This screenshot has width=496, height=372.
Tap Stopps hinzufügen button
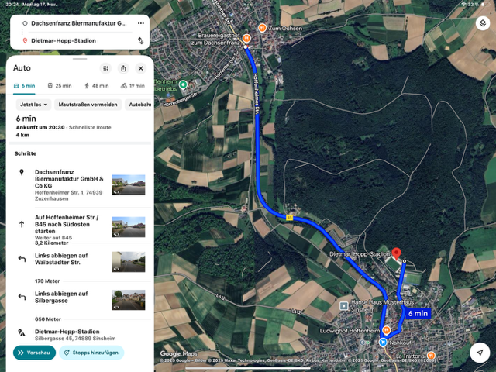point(91,353)
